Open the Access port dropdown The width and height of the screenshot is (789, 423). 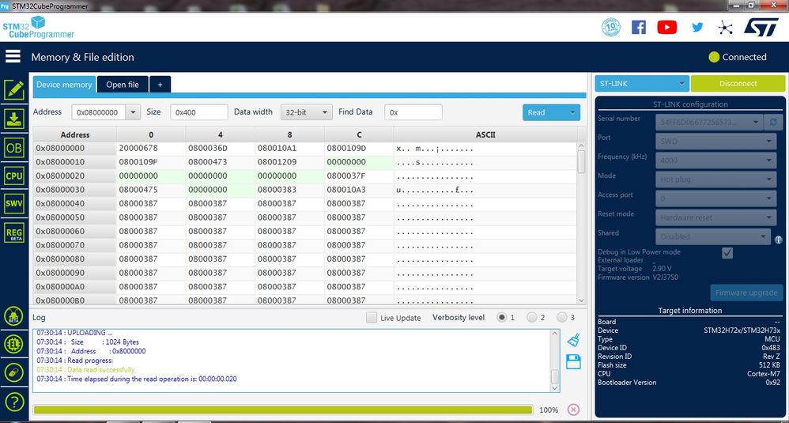click(715, 198)
